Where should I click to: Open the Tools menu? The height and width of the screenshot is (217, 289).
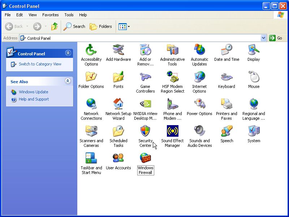tap(69, 15)
